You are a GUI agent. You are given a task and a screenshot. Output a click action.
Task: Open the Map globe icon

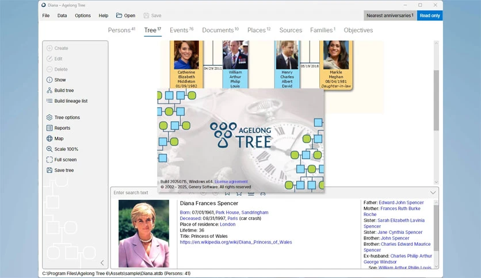(x=49, y=138)
